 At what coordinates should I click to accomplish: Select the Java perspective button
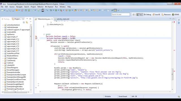[140, 15]
